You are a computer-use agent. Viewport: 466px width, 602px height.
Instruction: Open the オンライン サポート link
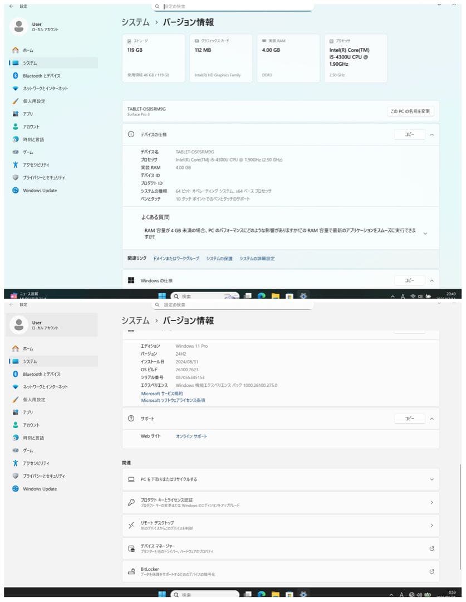point(191,436)
